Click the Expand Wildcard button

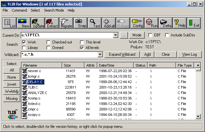[x=122, y=54]
